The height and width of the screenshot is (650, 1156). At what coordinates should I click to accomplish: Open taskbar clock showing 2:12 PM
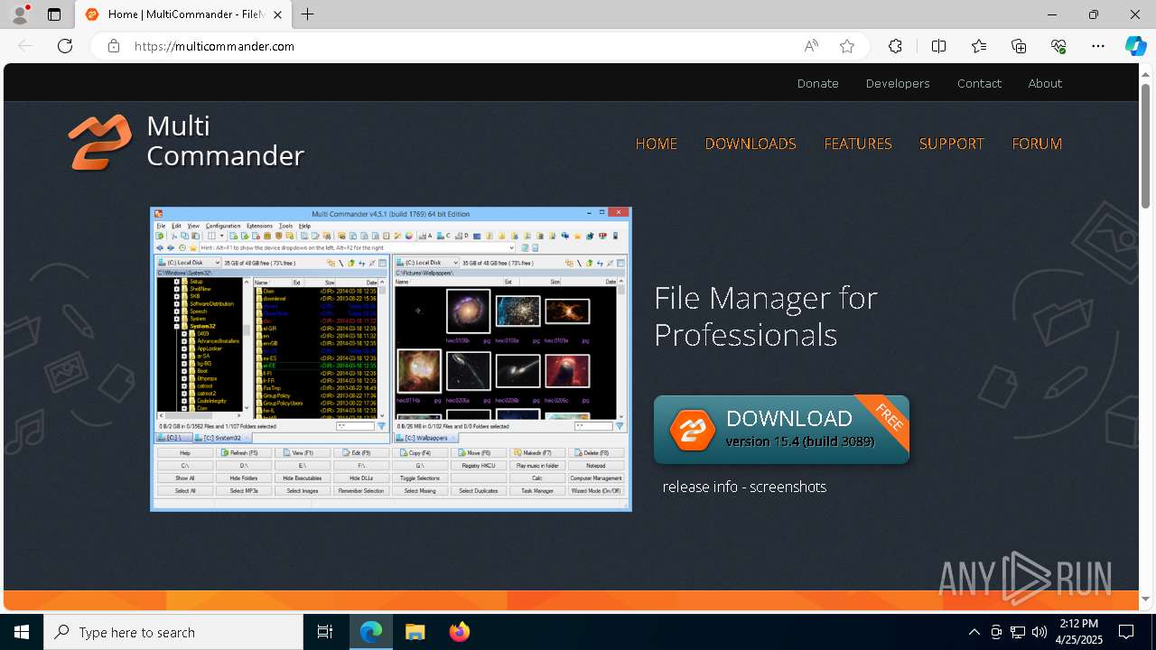tap(1078, 632)
